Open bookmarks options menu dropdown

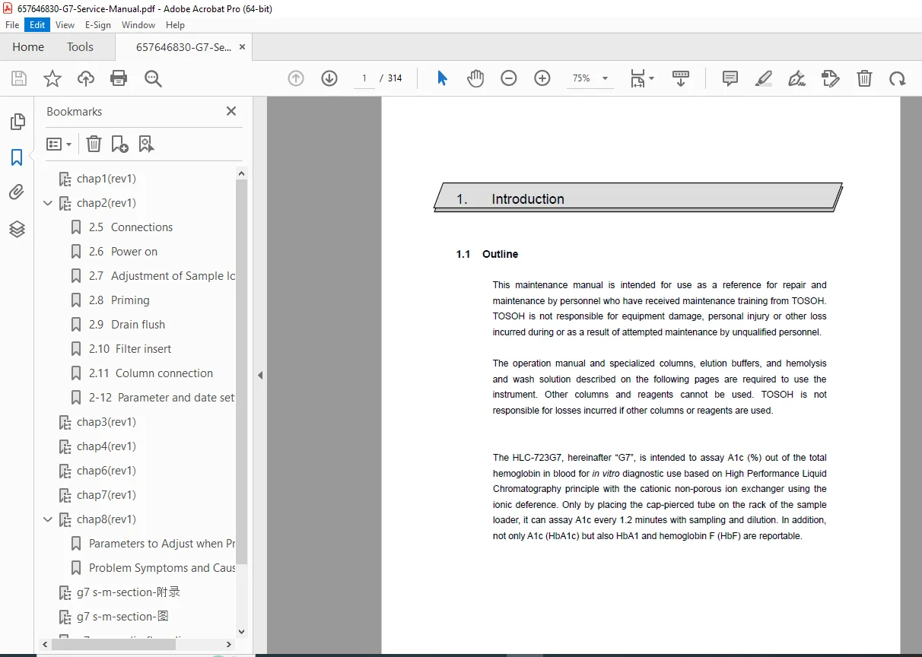point(59,144)
